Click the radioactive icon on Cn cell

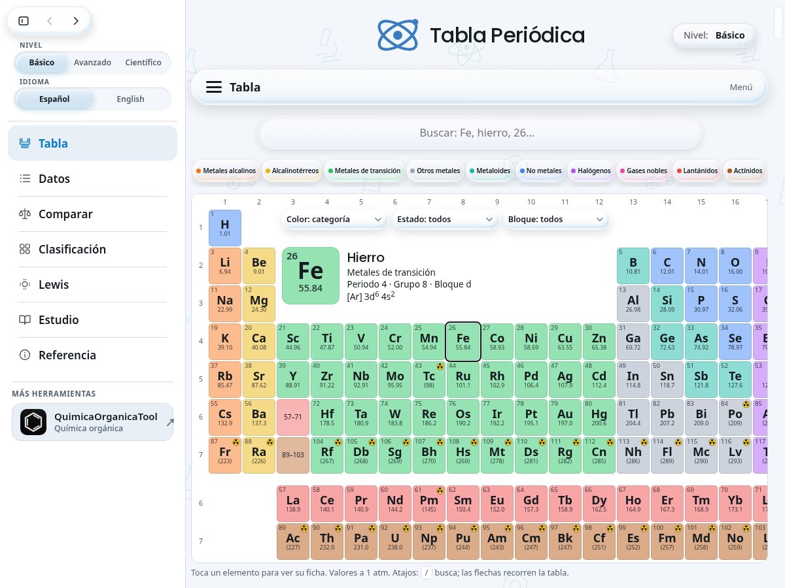point(609,442)
